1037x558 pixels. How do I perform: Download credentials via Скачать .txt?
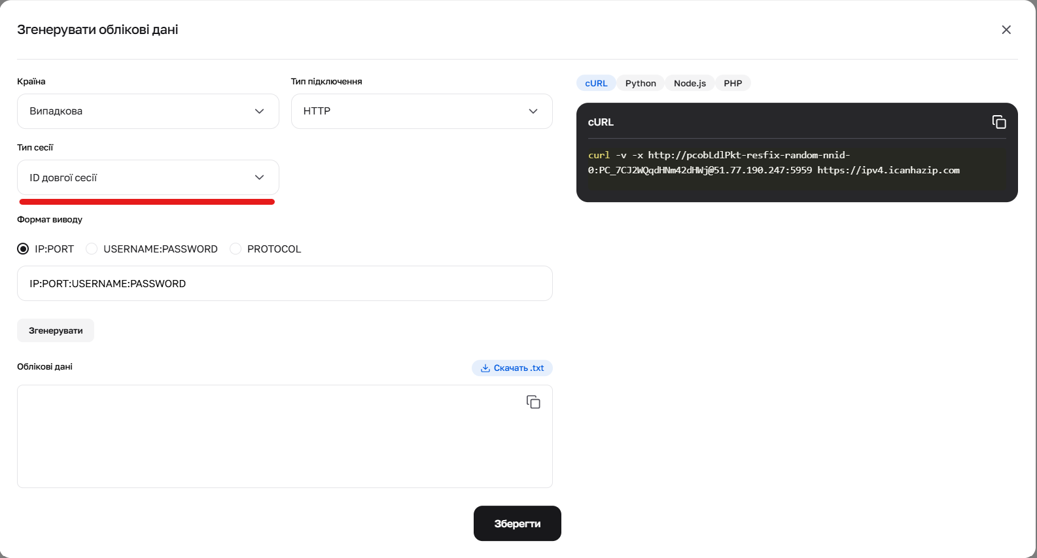512,368
